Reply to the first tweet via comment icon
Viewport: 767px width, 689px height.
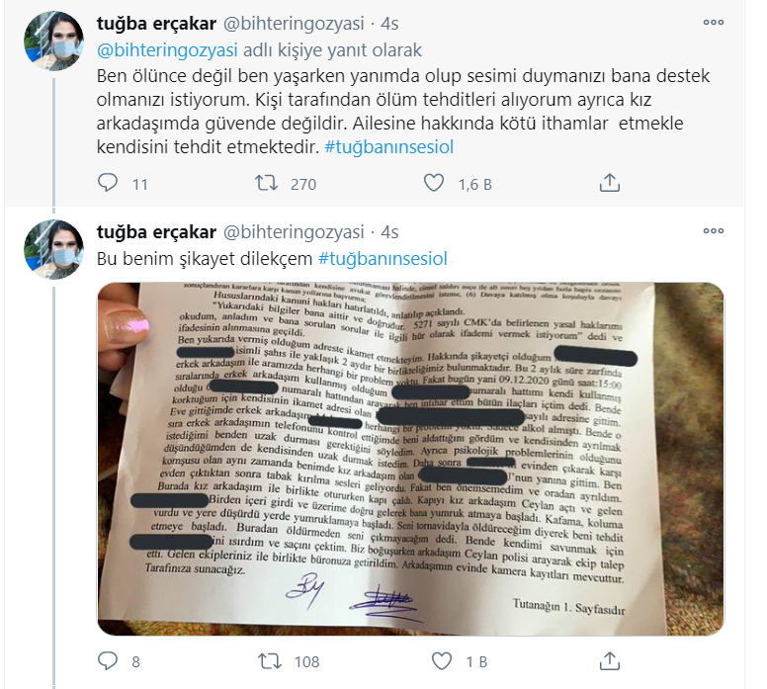(x=108, y=183)
